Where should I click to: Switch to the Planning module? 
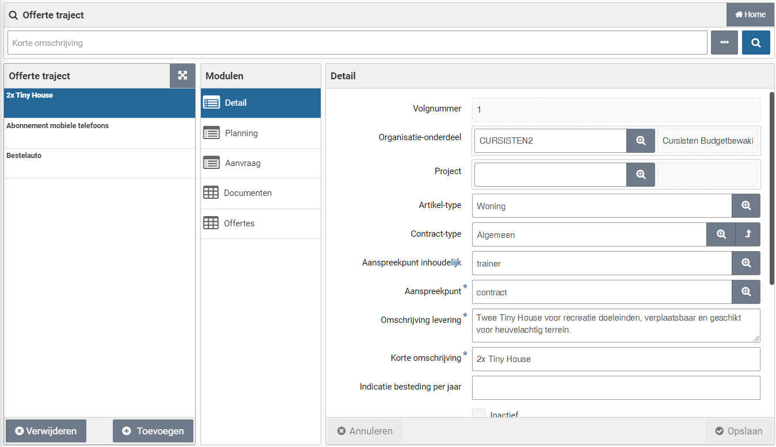pyautogui.click(x=241, y=133)
